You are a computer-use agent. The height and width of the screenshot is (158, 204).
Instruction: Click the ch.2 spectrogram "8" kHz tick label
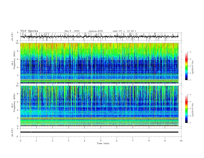click(x=18, y=94)
